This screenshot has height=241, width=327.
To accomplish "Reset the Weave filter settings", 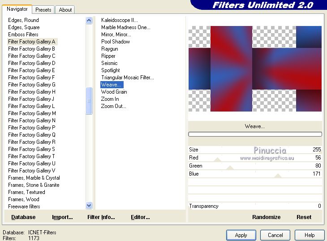I will click(304, 217).
